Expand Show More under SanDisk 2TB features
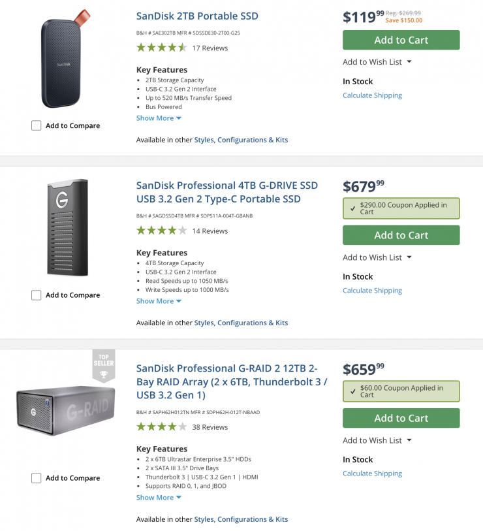 coord(159,118)
